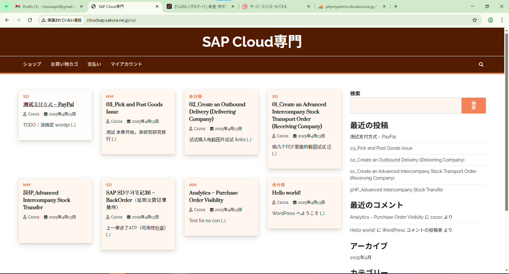Viewport: 509px width, 274px height.
Task: Open comment on Analytics – Purchase Order Visiblity
Action: (x=387, y=217)
